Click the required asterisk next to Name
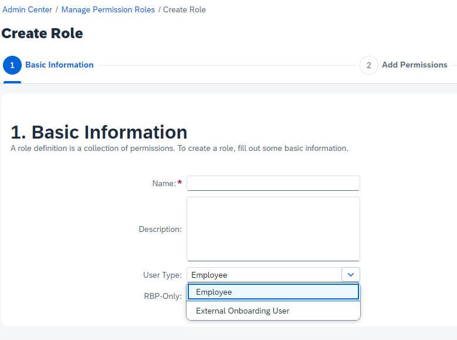The image size is (457, 340). (x=180, y=183)
